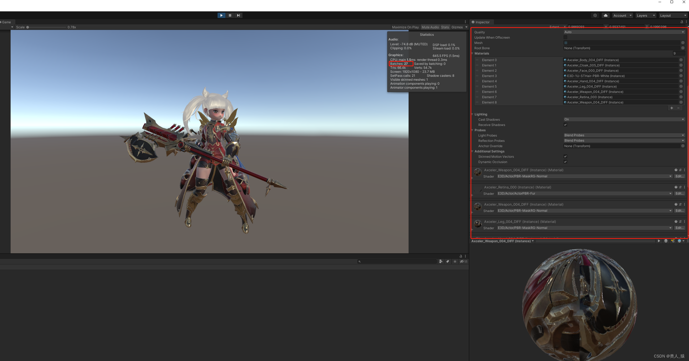689x361 pixels.
Task: Change the preview mesh shape
Action: click(666, 241)
